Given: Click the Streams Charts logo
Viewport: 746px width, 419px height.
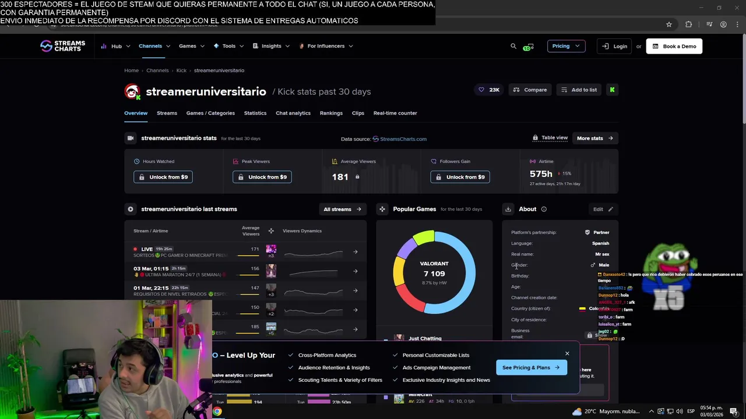Looking at the screenshot, I should (62, 46).
